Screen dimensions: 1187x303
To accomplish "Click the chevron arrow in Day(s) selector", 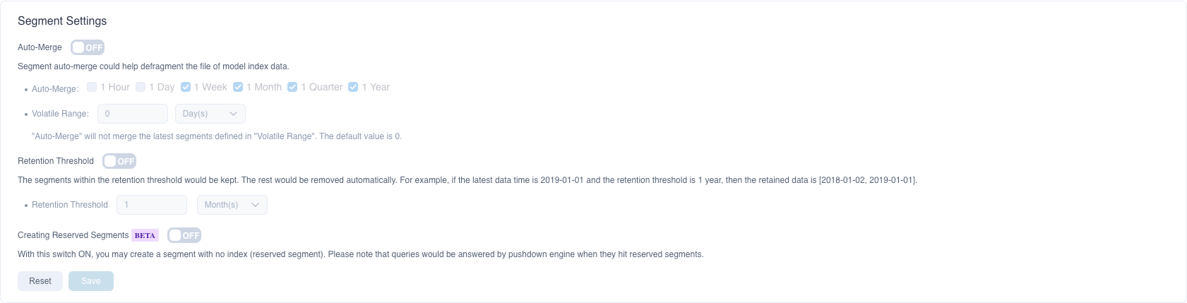I will [233, 114].
